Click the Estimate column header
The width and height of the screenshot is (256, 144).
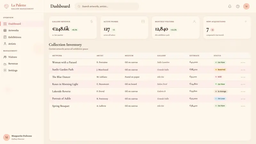coord(194,56)
